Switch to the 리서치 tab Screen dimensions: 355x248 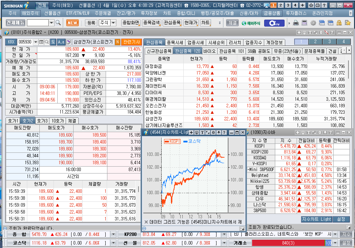[x=235, y=42]
